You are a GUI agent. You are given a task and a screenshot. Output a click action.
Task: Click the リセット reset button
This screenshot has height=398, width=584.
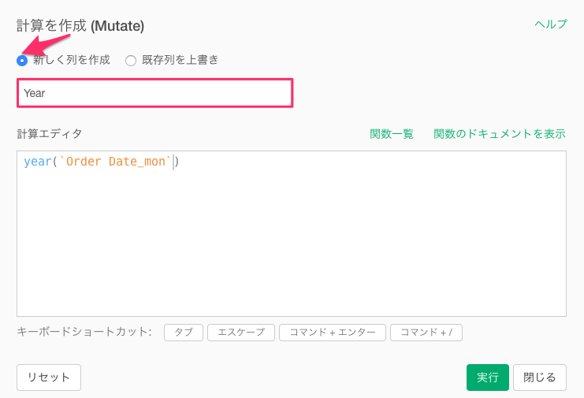coord(49,378)
